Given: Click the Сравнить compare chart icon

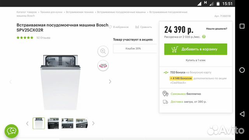Looking at the screenshot, I should click(x=137, y=27).
